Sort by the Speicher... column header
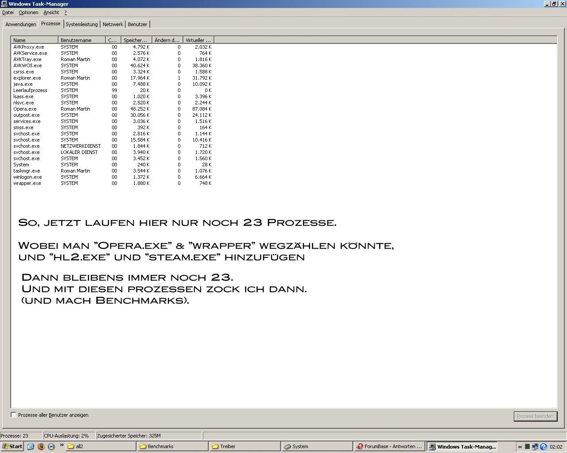Screen dimensions: 567x453 (x=136, y=40)
